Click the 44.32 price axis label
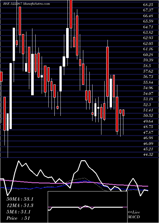Screen dimensions: 159x223 click(148, 155)
